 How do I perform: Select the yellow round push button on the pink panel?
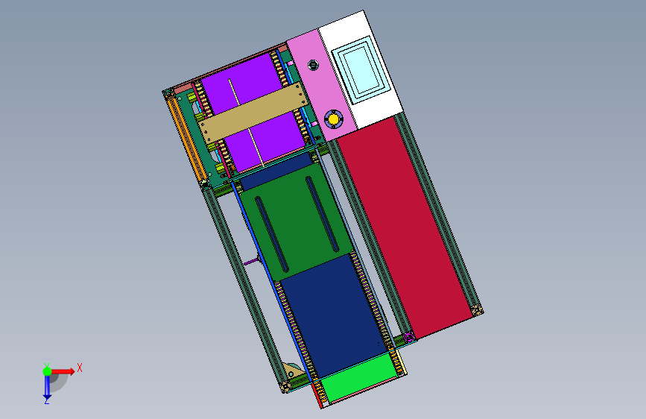pyautogui.click(x=333, y=119)
